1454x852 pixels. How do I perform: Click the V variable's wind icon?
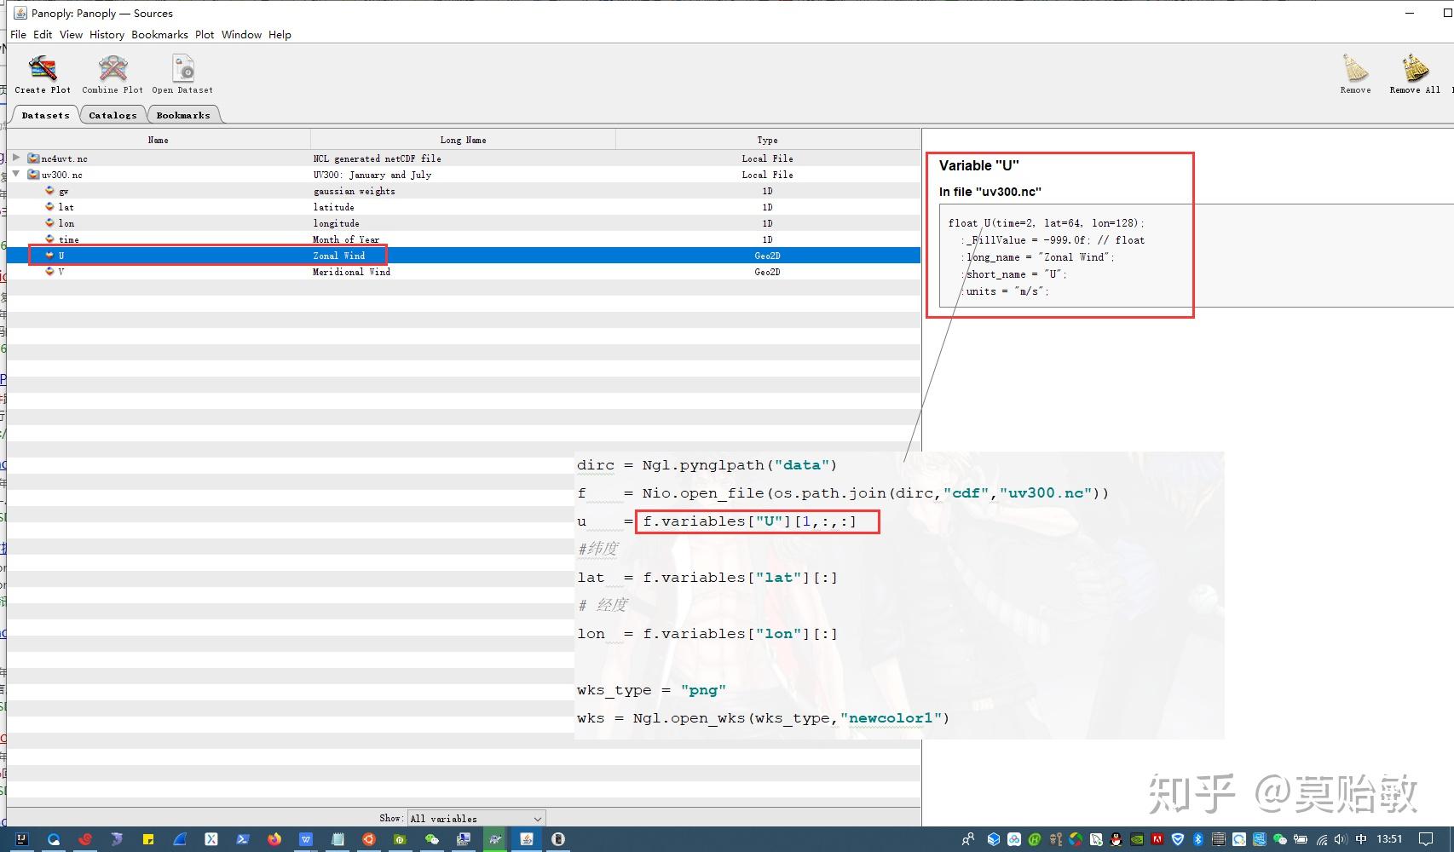click(x=49, y=272)
